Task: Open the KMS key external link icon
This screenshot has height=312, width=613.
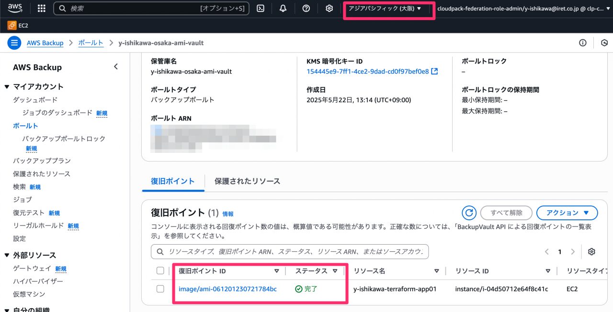Action: click(434, 72)
